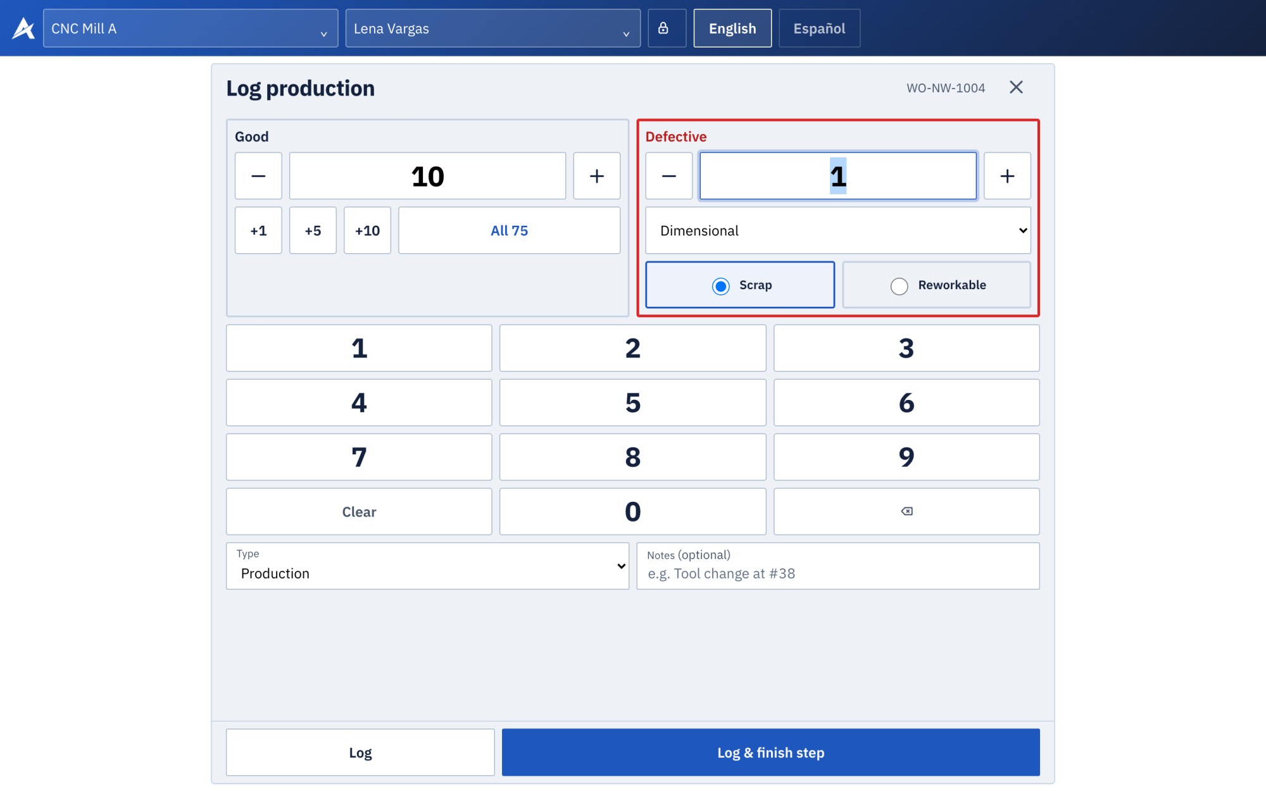Viewport: 1266px width, 791px height.
Task: Click the backspace key on keypad
Action: (906, 511)
